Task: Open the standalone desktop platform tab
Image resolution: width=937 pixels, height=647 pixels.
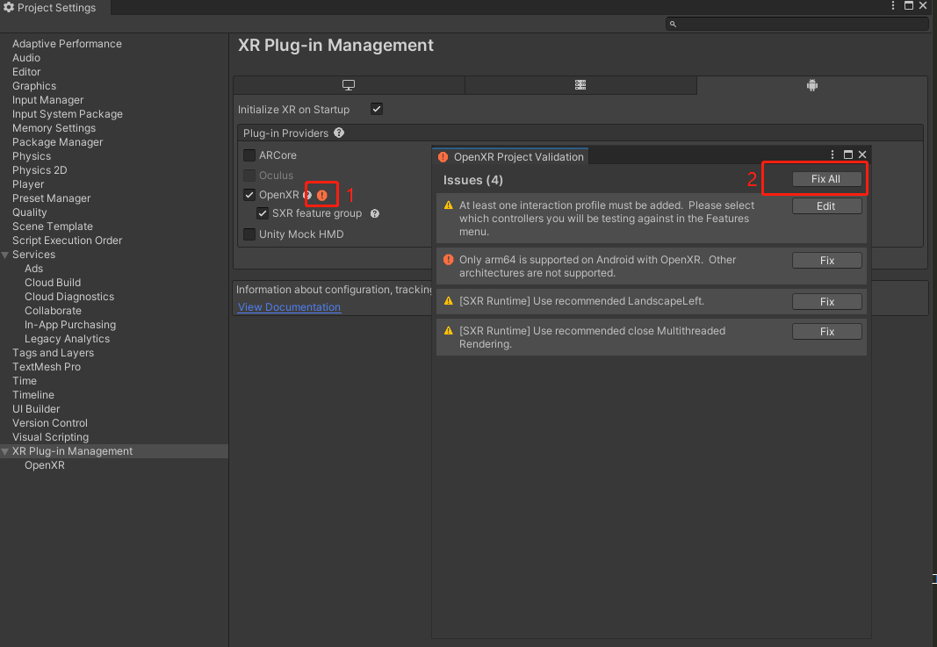Action: [349, 85]
